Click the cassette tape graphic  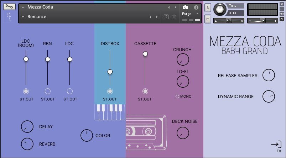point(146,131)
